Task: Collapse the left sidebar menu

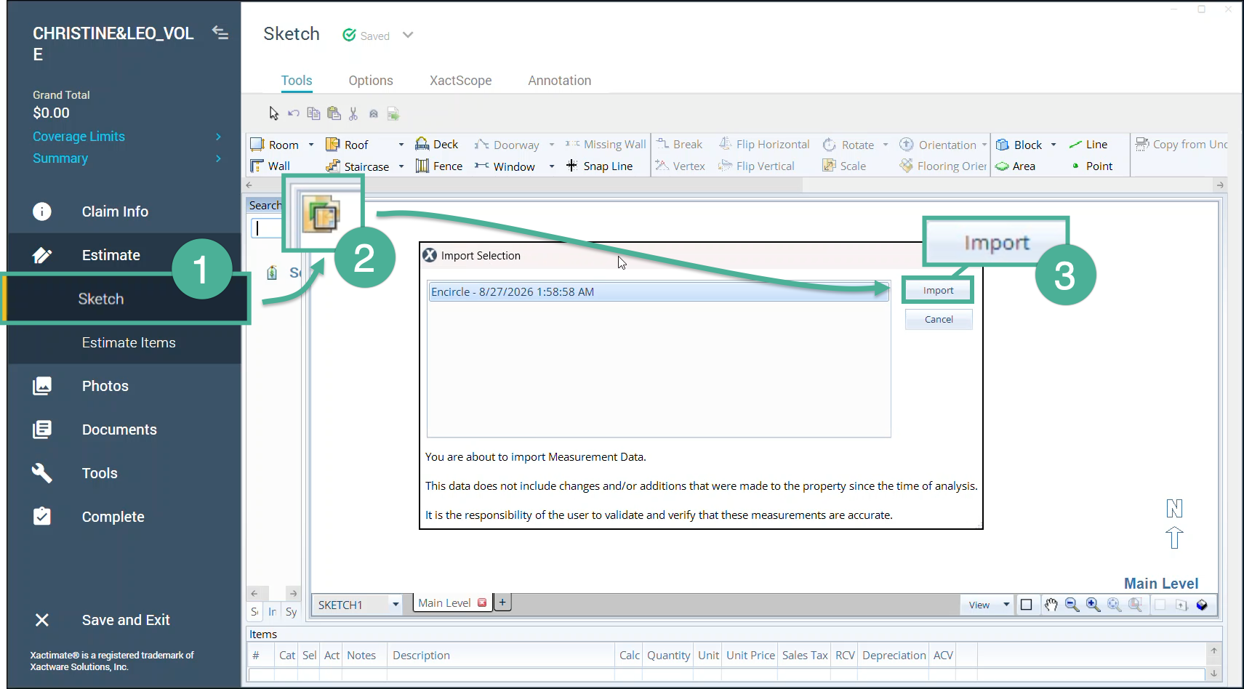Action: 220,33
